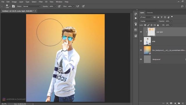The image size is (186, 105).
Task: Filter layers by adjustment layers
Action: coord(158,17)
